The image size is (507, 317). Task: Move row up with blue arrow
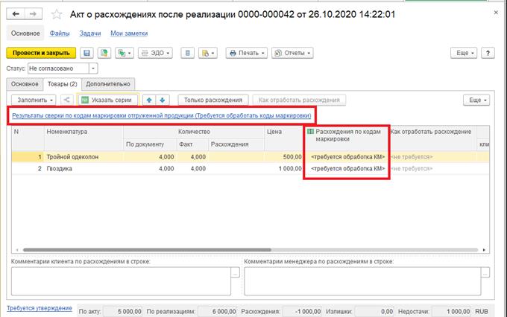pos(149,100)
